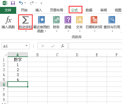Screen dimensions: 122x104
Task: Open the 文件 menu tab
Action: (8, 10)
